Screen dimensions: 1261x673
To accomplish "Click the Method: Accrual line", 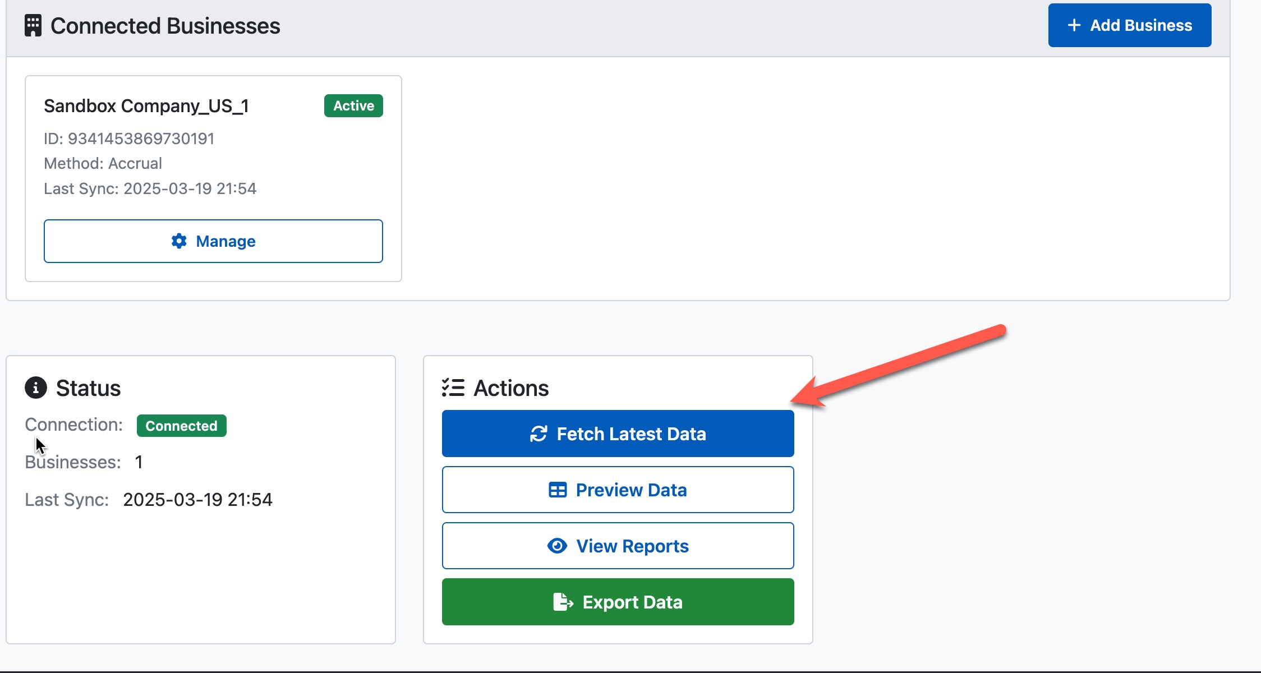I will [103, 163].
